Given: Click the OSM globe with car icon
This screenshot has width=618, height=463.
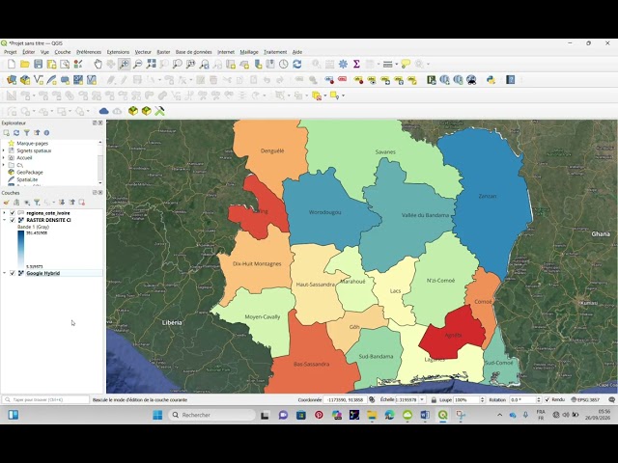Looking at the screenshot, I should coord(471,80).
